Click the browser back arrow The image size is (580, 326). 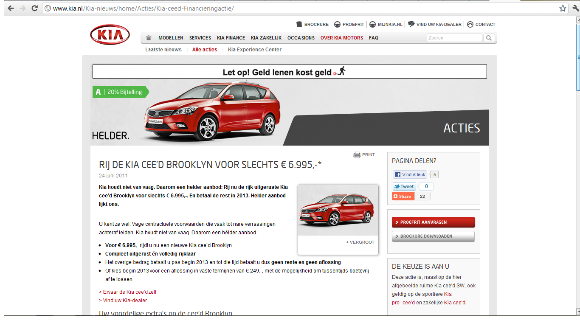click(11, 8)
